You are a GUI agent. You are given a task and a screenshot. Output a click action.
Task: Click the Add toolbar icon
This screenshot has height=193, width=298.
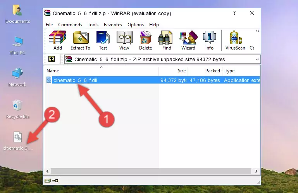pos(57,41)
